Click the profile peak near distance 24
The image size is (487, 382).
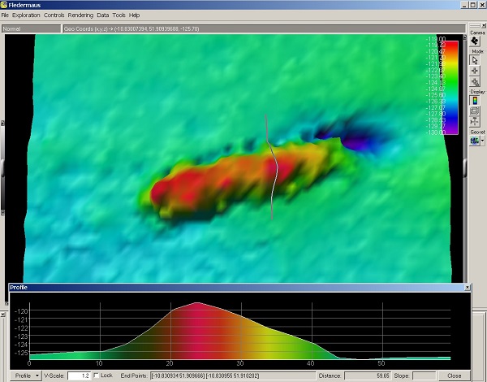click(x=197, y=302)
